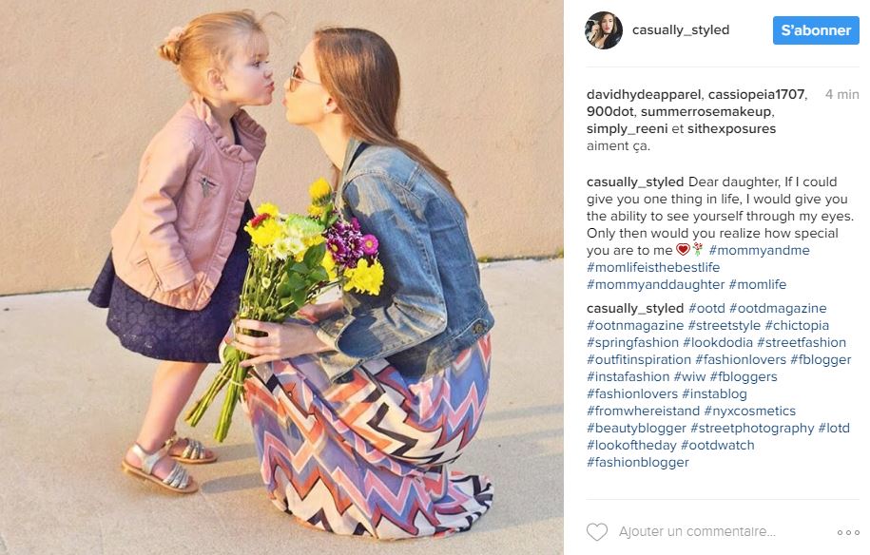Click the mother and daughter photo

pyautogui.click(x=281, y=277)
